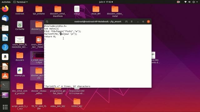Select script_aodv_h_cc_ns3 folder

(x=20, y=104)
